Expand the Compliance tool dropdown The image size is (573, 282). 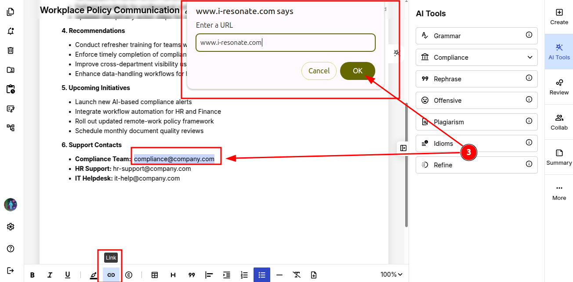[529, 58]
